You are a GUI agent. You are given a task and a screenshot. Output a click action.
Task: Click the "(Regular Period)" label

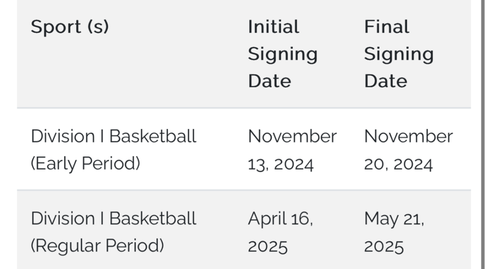97,246
